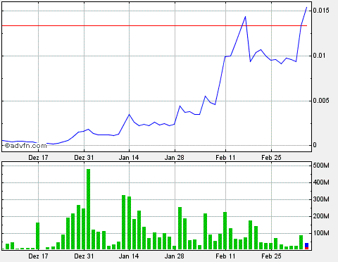Select the Jan 28 date under the price chart
Image resolution: width=338 pixels, height=262 pixels.
point(175,158)
